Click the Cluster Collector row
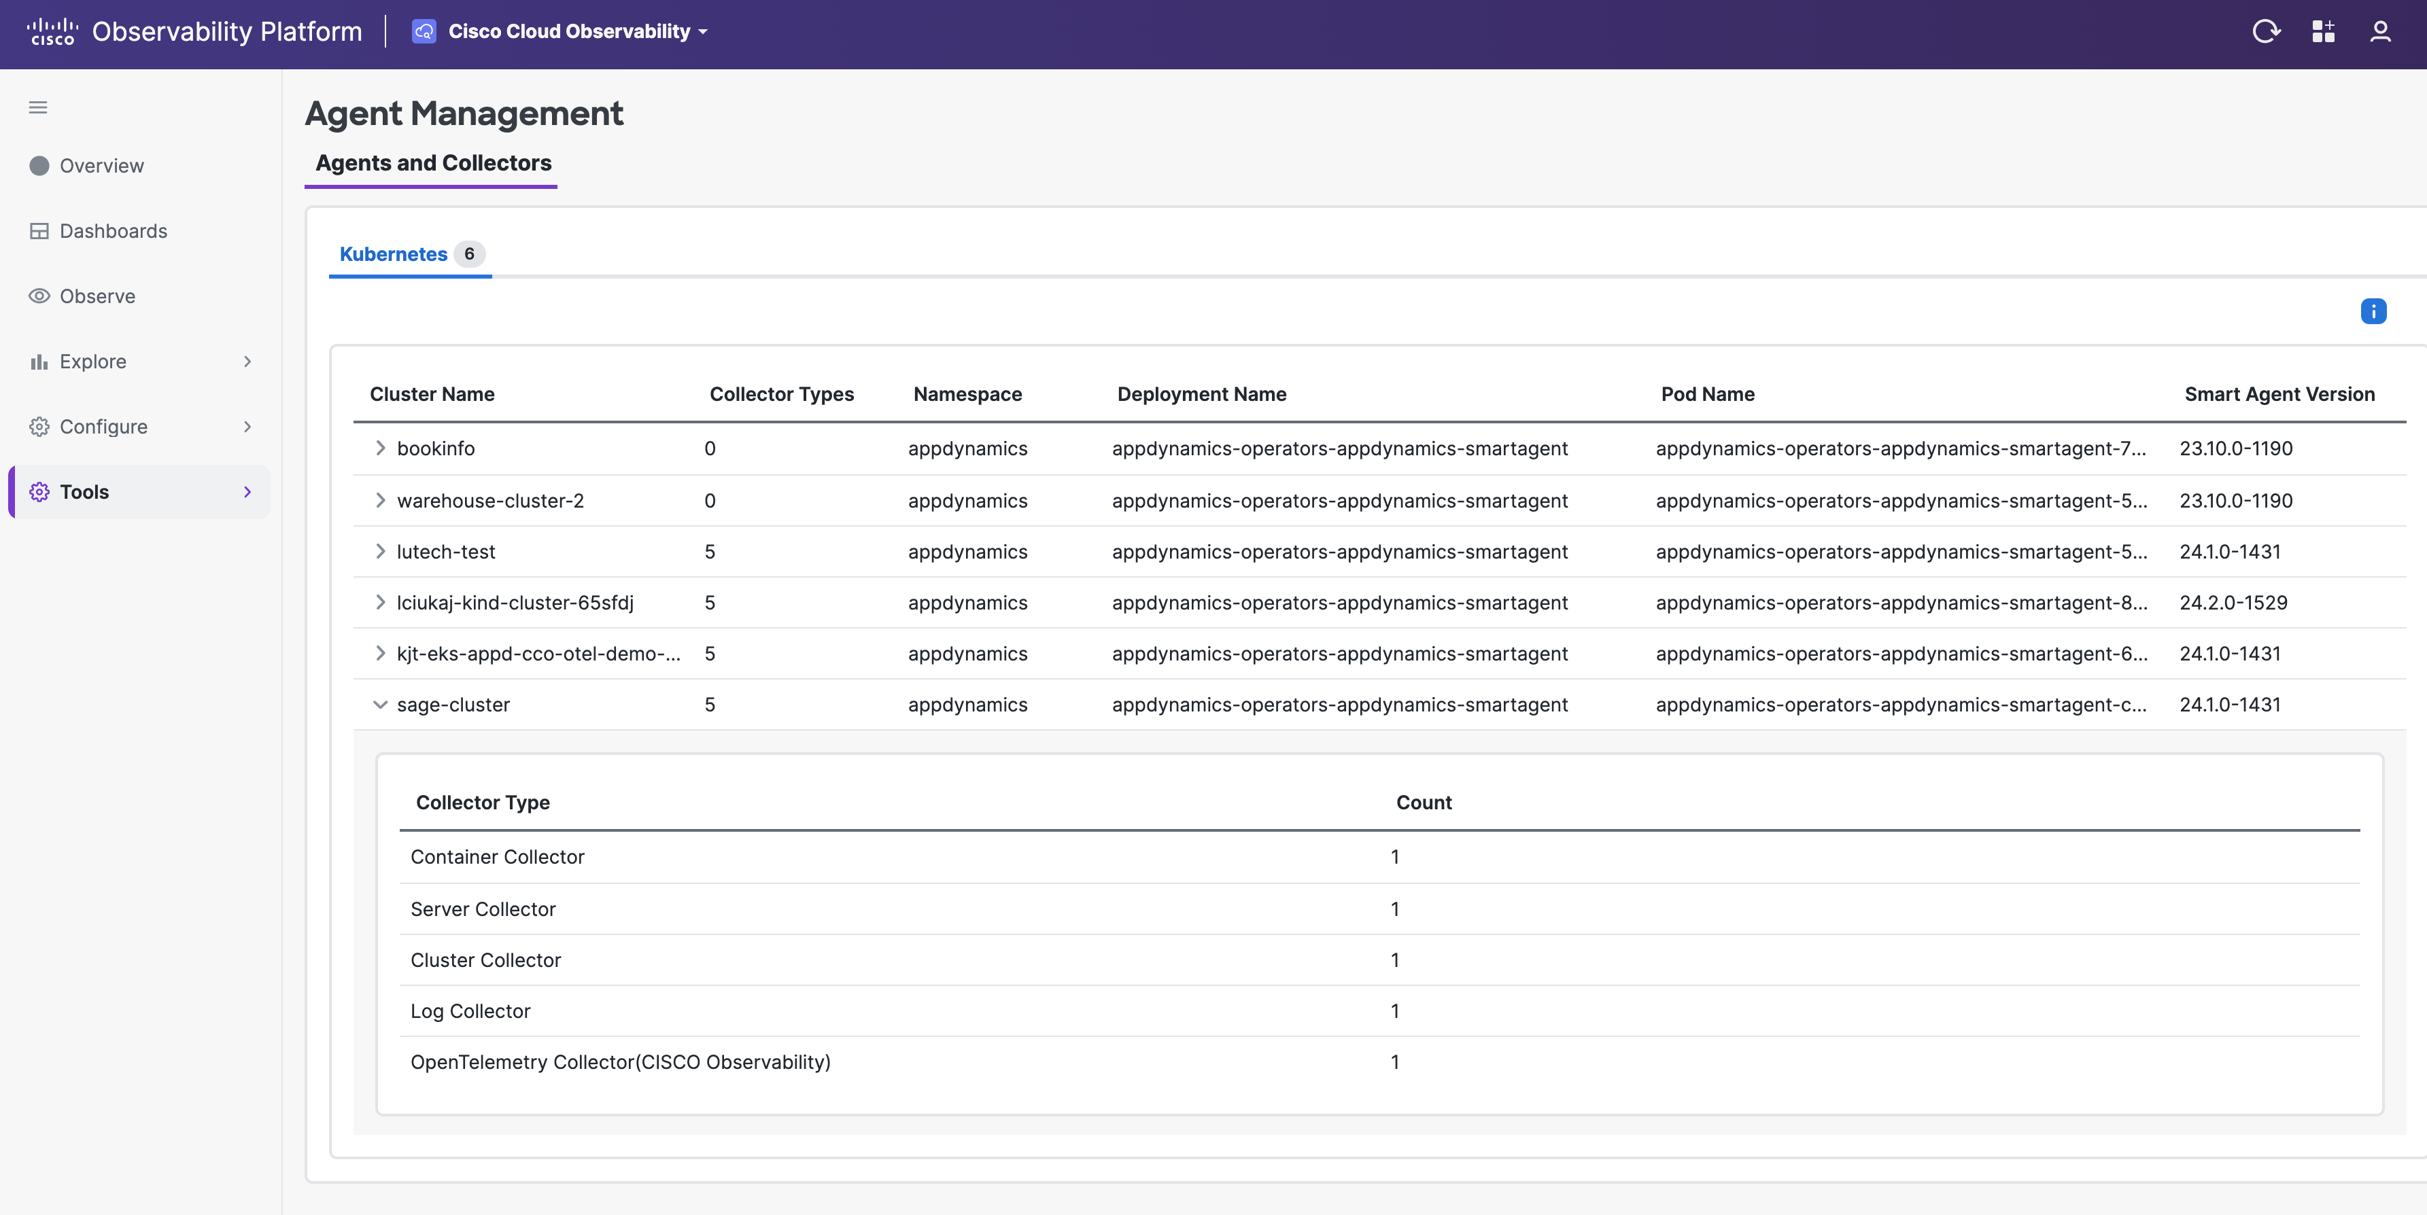Screen dimensions: 2427x1215 click(x=1379, y=959)
